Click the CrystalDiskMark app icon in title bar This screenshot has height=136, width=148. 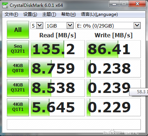[x=5, y=5]
